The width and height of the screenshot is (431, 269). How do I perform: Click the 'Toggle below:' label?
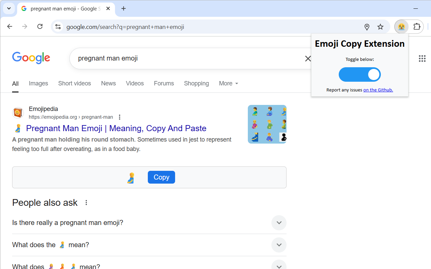[360, 60]
